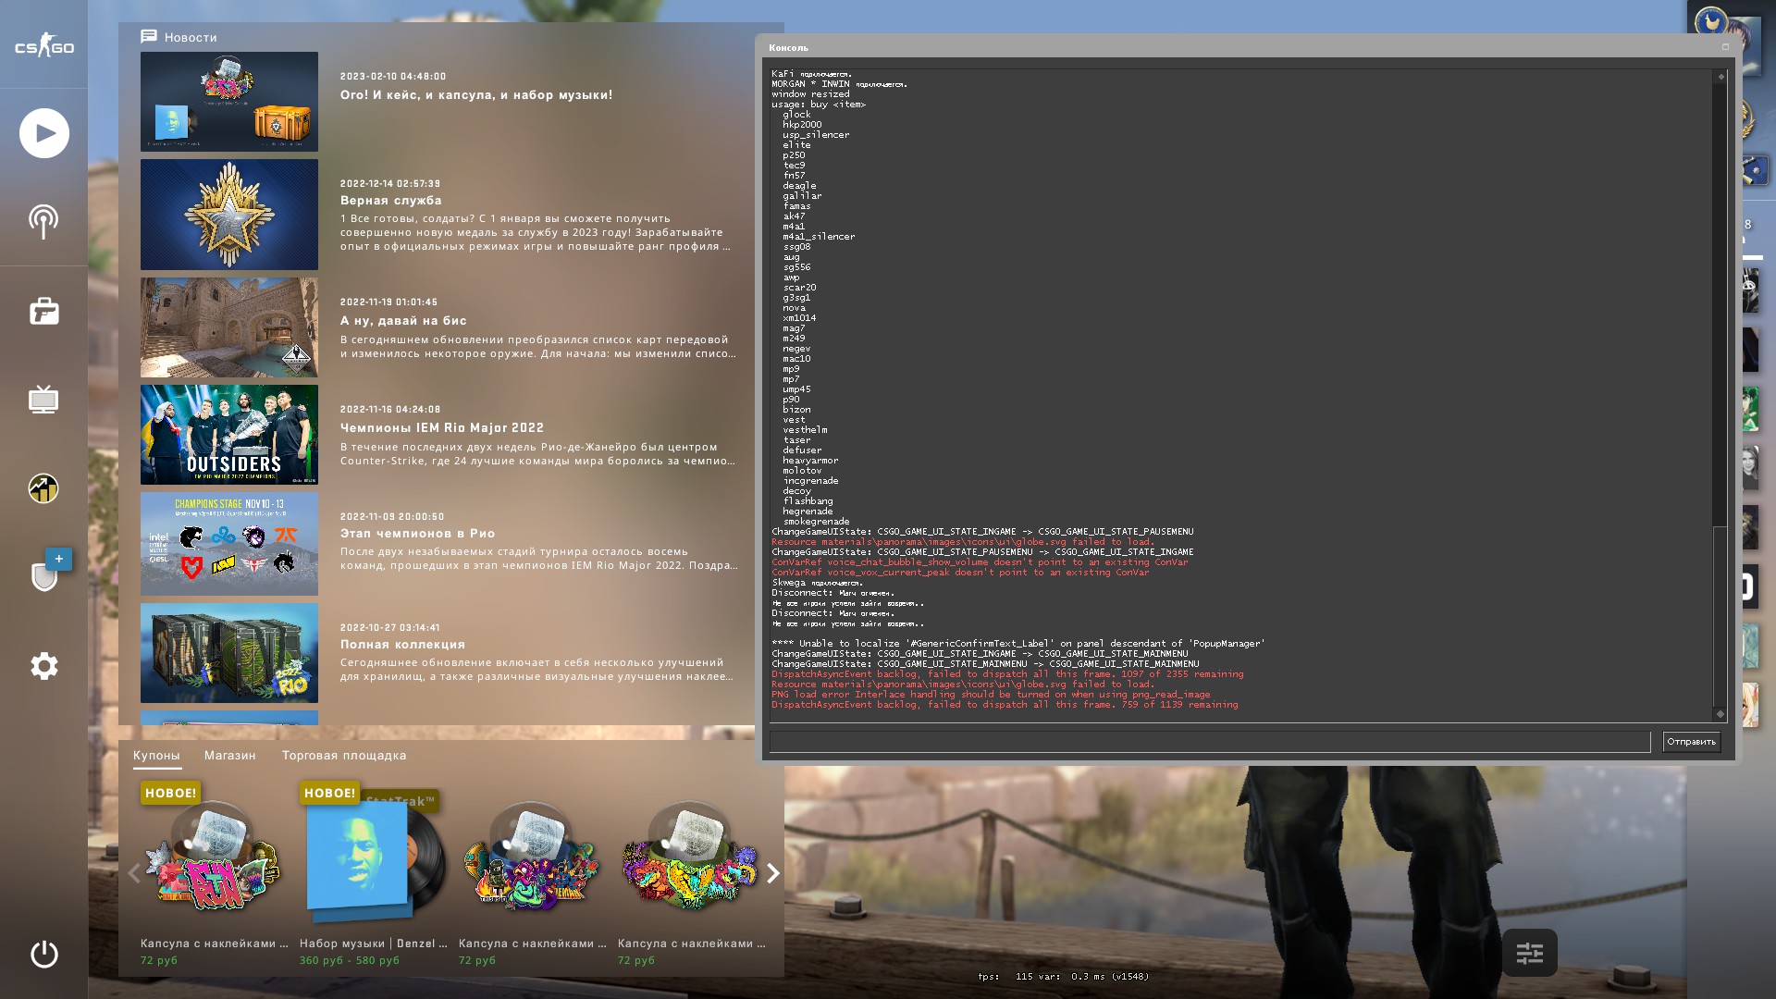Image resolution: width=1776 pixels, height=999 pixels.
Task: Click the CS:GO logo home
Action: [x=43, y=46]
